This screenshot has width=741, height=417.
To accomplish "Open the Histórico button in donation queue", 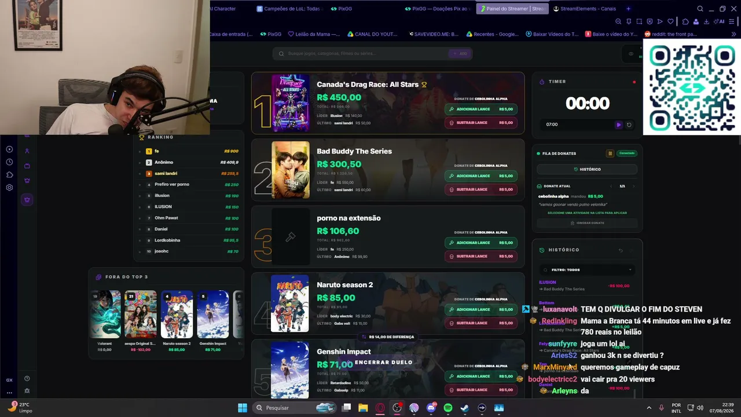I will click(587, 169).
